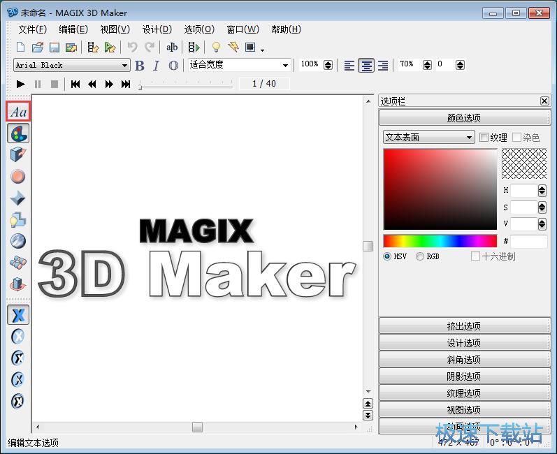This screenshot has height=454, width=557.
Task: Open the 帮助(H) menu
Action: coord(286,29)
